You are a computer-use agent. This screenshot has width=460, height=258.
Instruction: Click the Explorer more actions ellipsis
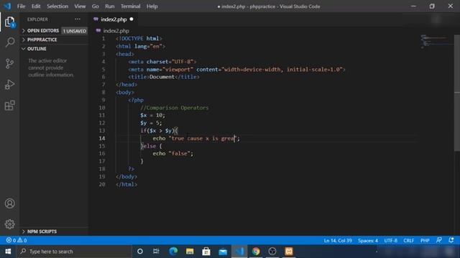tap(78, 19)
